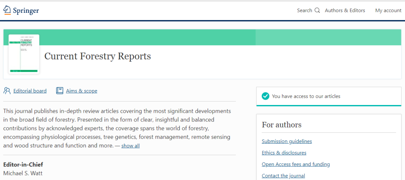Click the For authors section heading

point(281,125)
